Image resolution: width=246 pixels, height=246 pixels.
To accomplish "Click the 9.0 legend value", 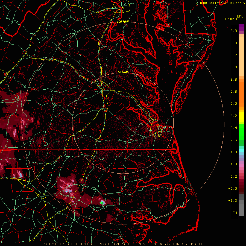I will (234, 43).
